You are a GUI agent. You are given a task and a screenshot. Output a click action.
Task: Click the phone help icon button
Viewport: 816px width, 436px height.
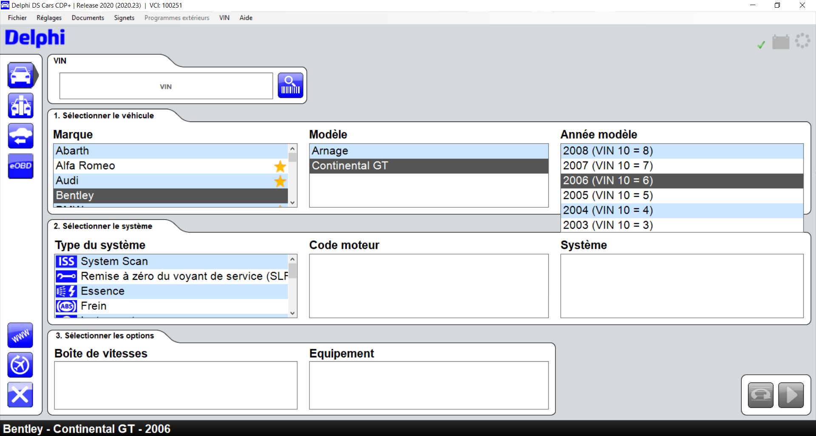click(761, 395)
